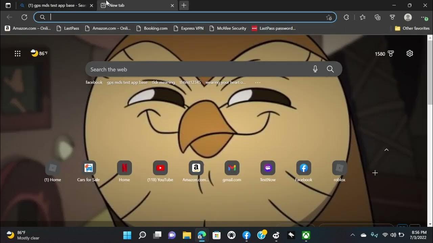Viewport: 433px width, 243px height.
Task: Open the 86°F weather widget
Action: click(x=39, y=53)
